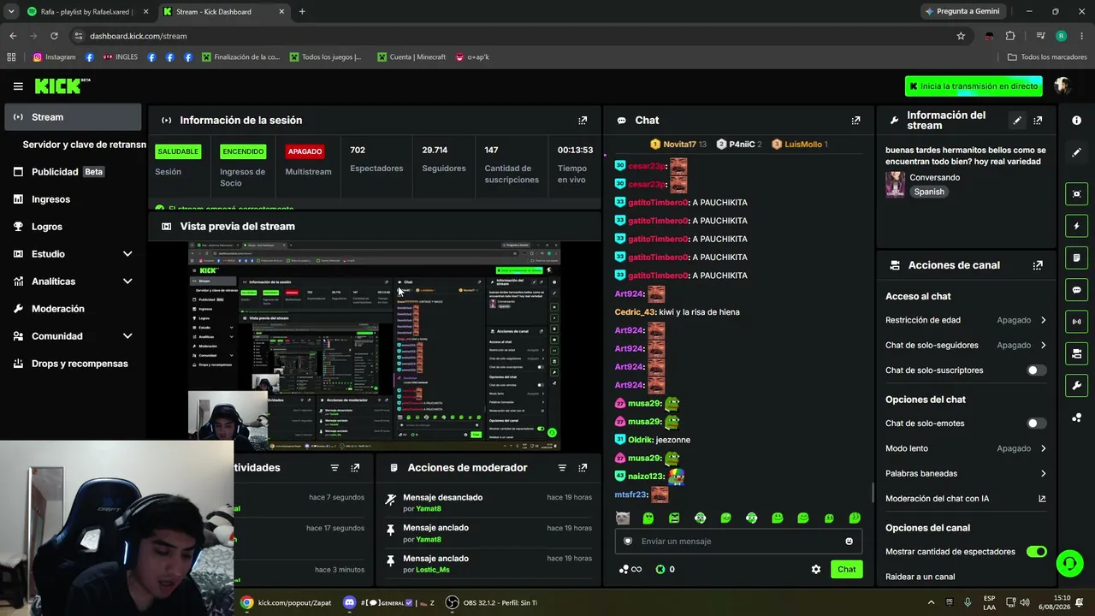Open Ingresos section

(x=74, y=199)
